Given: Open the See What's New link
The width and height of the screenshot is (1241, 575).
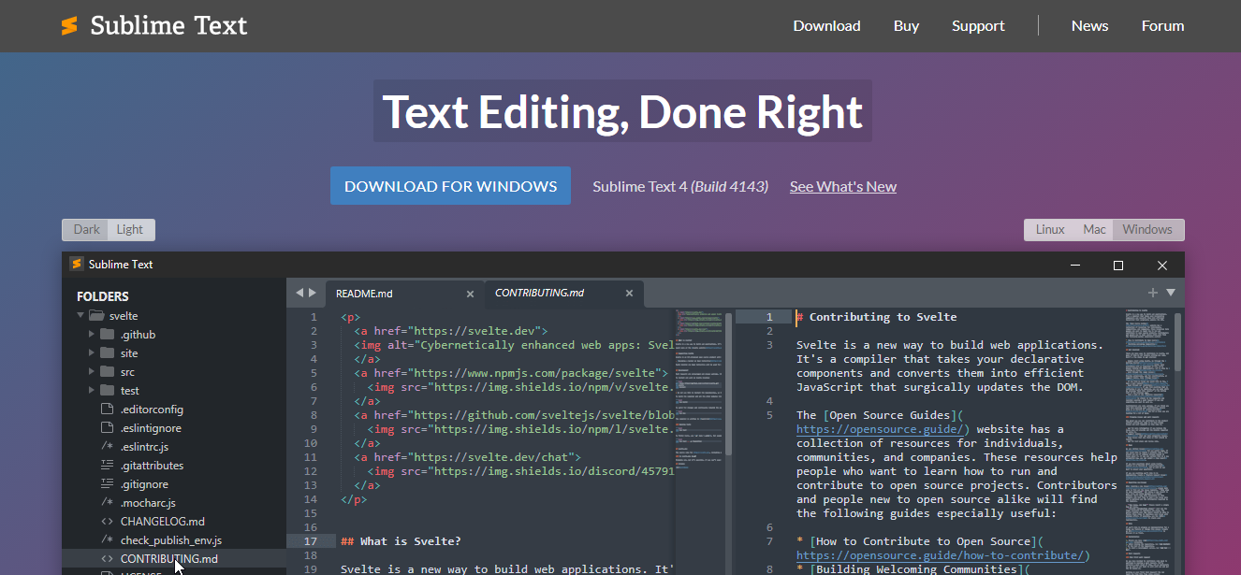Looking at the screenshot, I should pyautogui.click(x=842, y=186).
